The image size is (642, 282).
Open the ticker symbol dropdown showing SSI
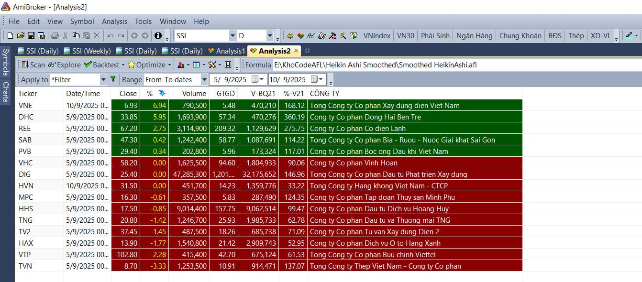[x=232, y=36]
